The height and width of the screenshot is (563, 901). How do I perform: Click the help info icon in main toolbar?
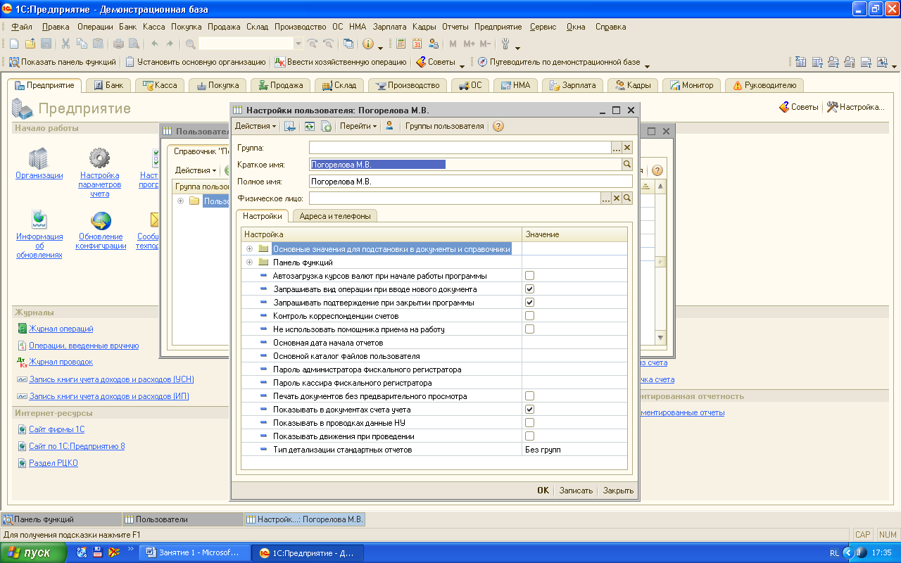367,44
